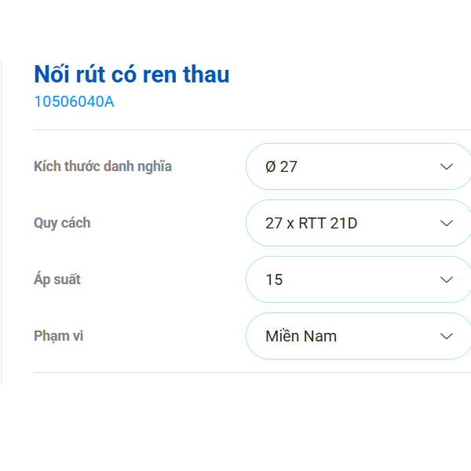Expand the Phạm vi combo box

tap(359, 336)
